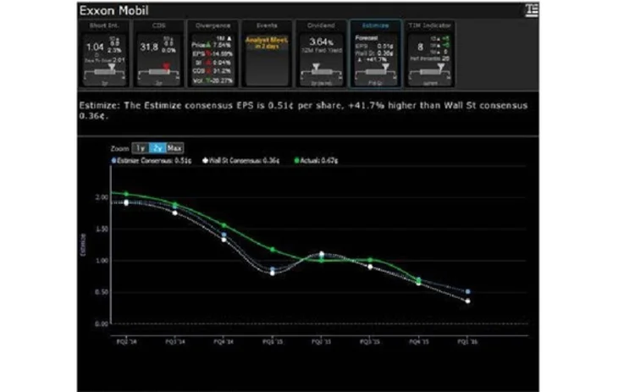Open the TIM logo icon in header
The image size is (635, 392).
tap(532, 10)
